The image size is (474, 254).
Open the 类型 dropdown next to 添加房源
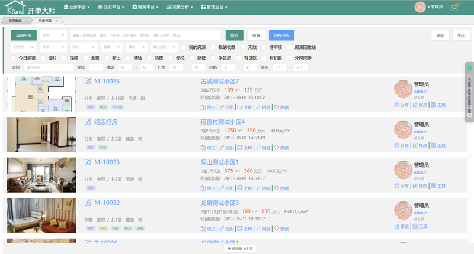pos(53,35)
